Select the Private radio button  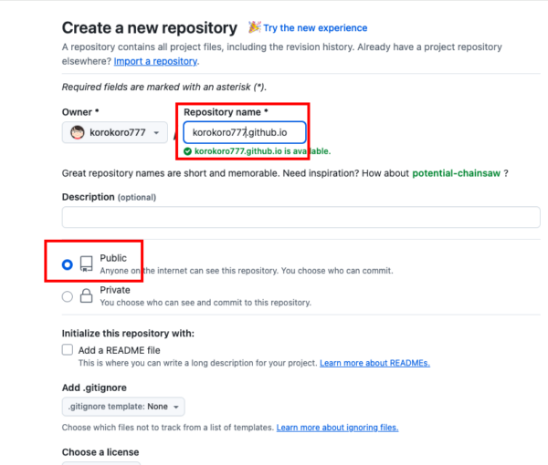[67, 296]
